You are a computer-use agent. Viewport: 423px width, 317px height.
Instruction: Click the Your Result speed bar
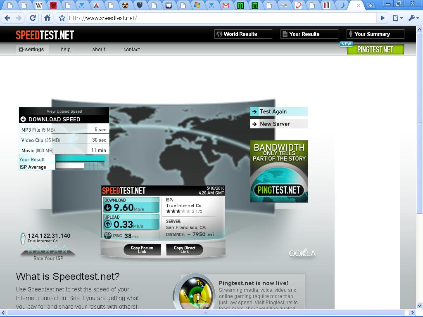81,158
